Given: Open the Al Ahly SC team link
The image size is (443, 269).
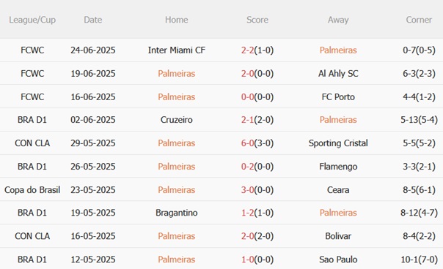Looking at the screenshot, I should [x=338, y=74].
